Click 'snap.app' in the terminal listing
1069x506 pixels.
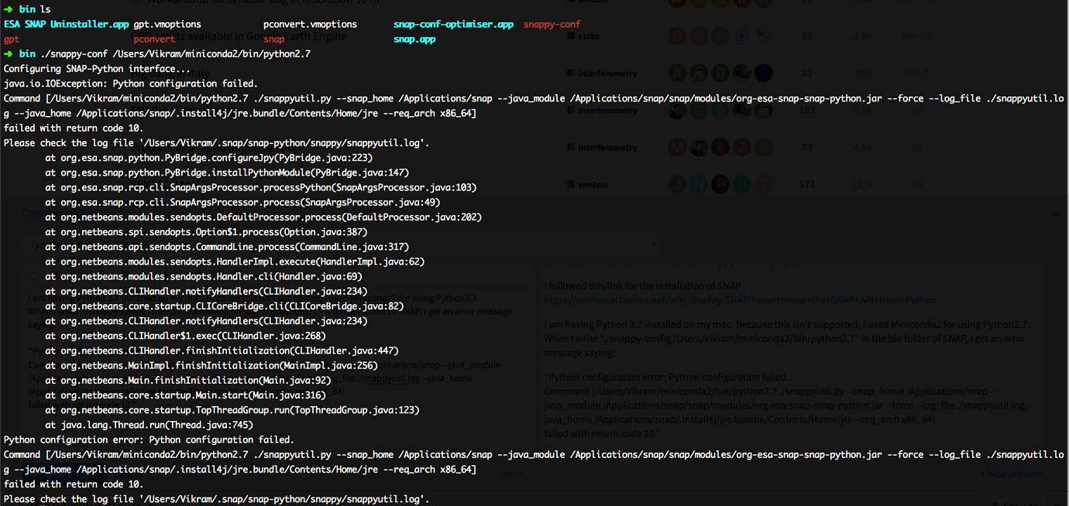(414, 39)
